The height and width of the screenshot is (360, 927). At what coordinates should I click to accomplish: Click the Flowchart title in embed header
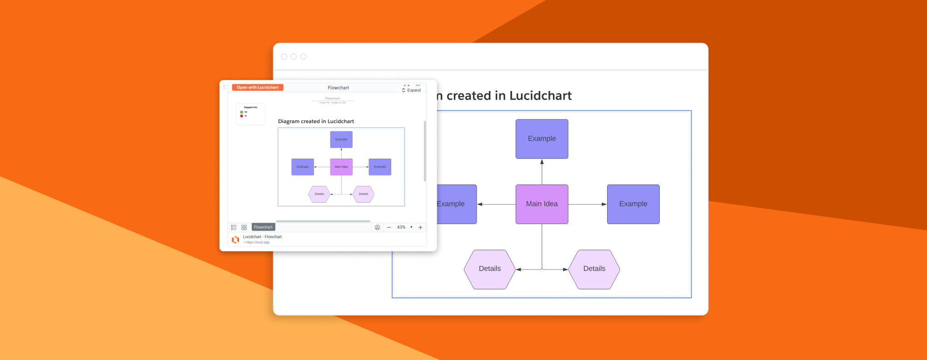339,88
